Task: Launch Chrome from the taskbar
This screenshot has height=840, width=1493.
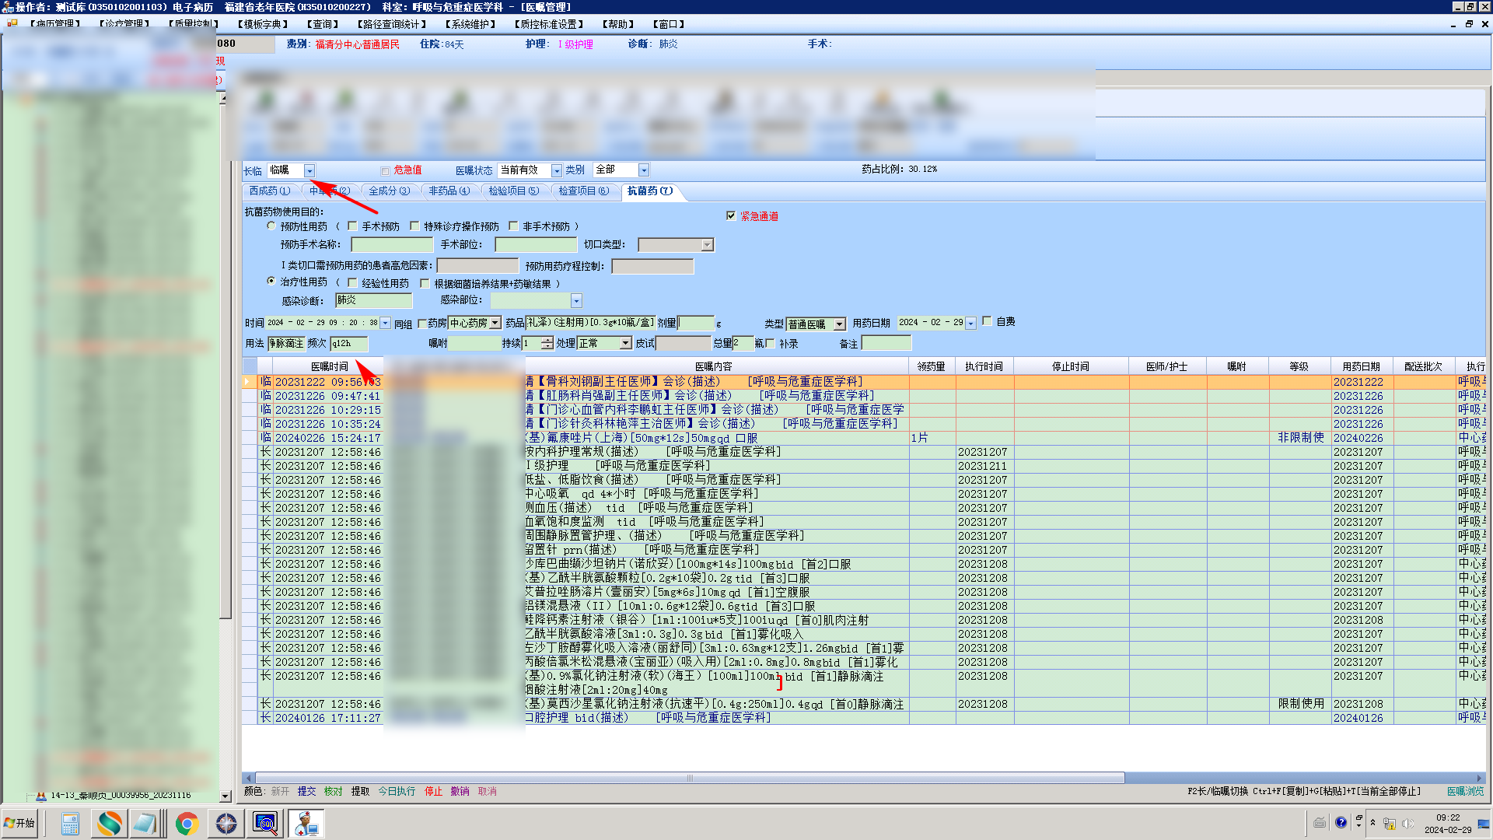Action: (187, 823)
